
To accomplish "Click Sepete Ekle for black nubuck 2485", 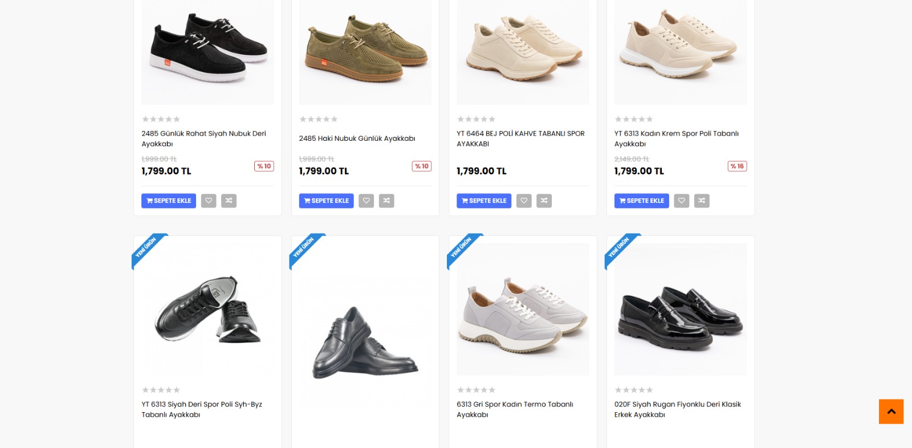I will [169, 201].
